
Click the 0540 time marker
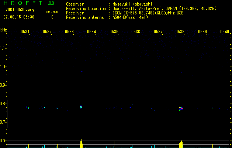[225, 31]
